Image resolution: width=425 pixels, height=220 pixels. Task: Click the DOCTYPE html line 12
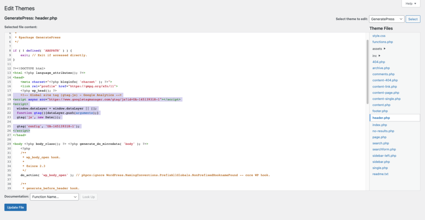click(29, 68)
